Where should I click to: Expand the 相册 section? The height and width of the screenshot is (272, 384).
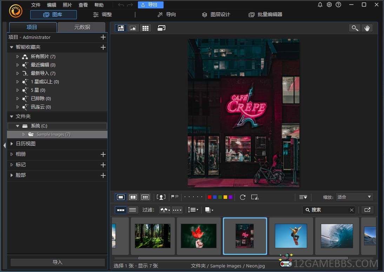pos(12,154)
